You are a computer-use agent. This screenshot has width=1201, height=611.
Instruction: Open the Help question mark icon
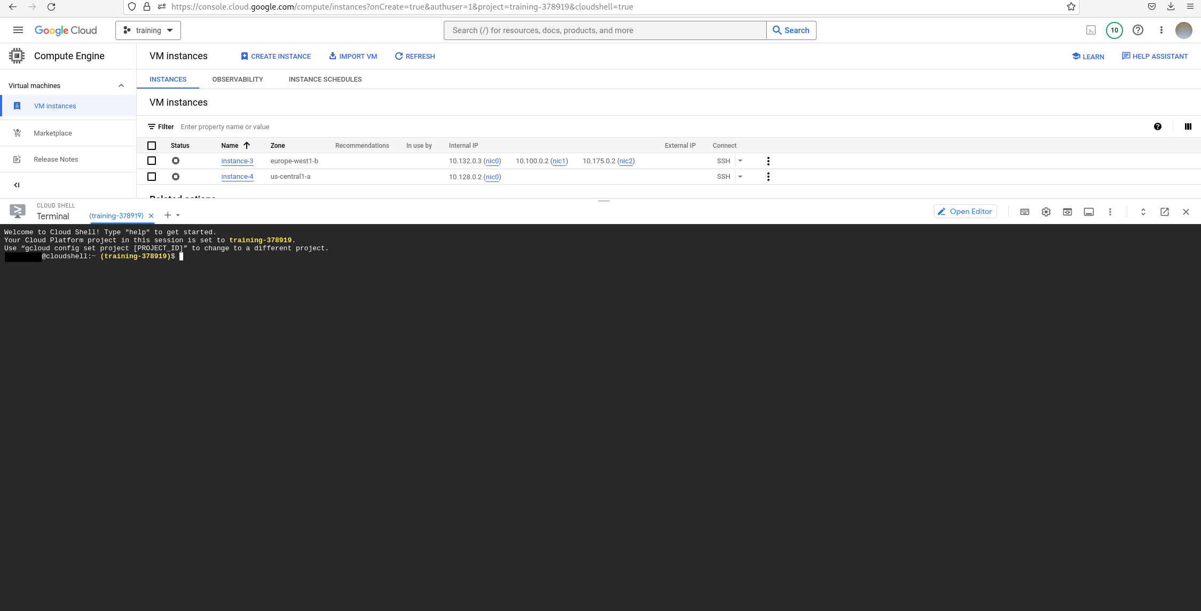[1137, 30]
